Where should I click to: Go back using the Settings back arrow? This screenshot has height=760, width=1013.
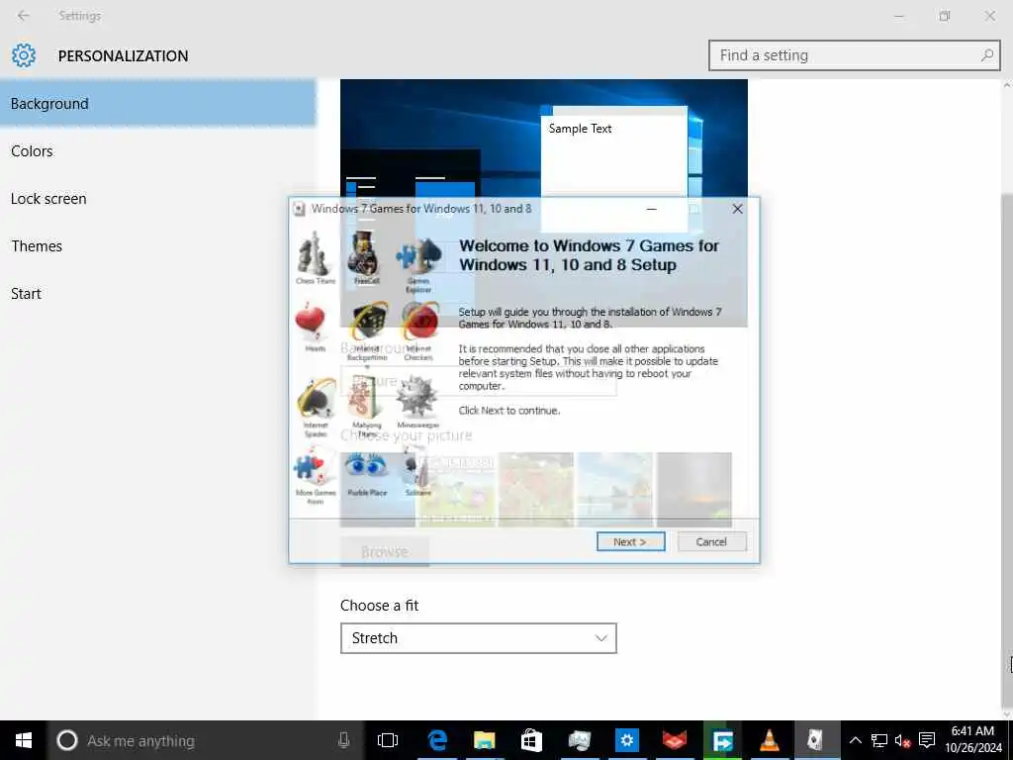(24, 16)
